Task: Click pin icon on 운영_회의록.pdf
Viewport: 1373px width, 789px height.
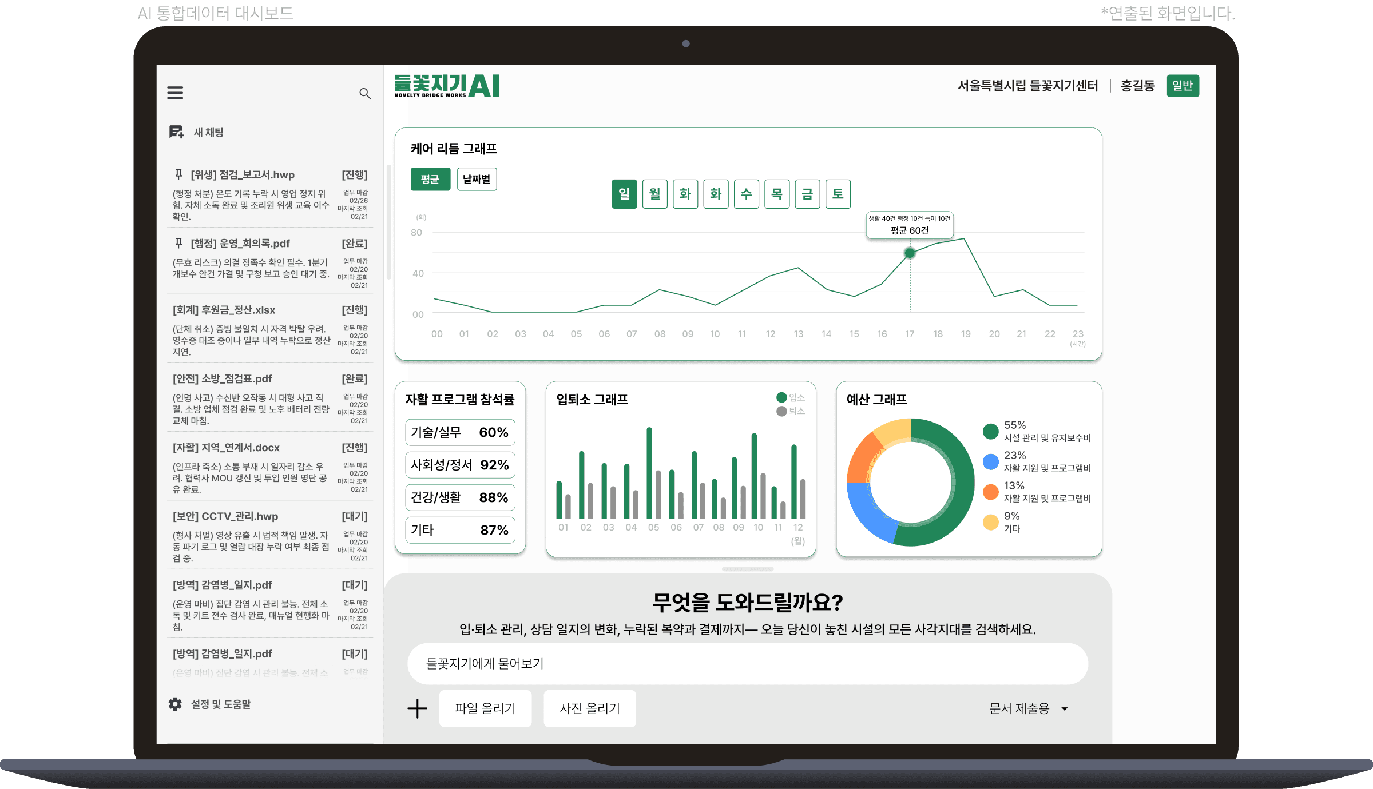Action: click(178, 243)
